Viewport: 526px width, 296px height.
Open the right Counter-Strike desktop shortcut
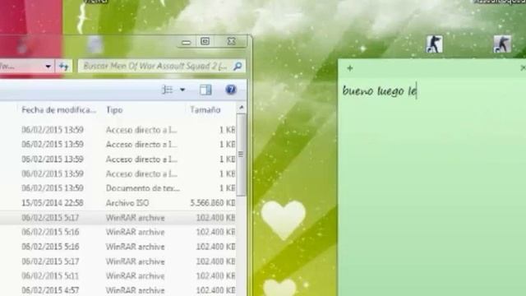tap(502, 44)
